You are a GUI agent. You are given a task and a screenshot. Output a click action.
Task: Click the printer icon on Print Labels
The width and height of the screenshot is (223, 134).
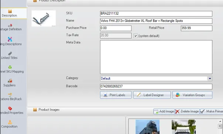[105, 95]
